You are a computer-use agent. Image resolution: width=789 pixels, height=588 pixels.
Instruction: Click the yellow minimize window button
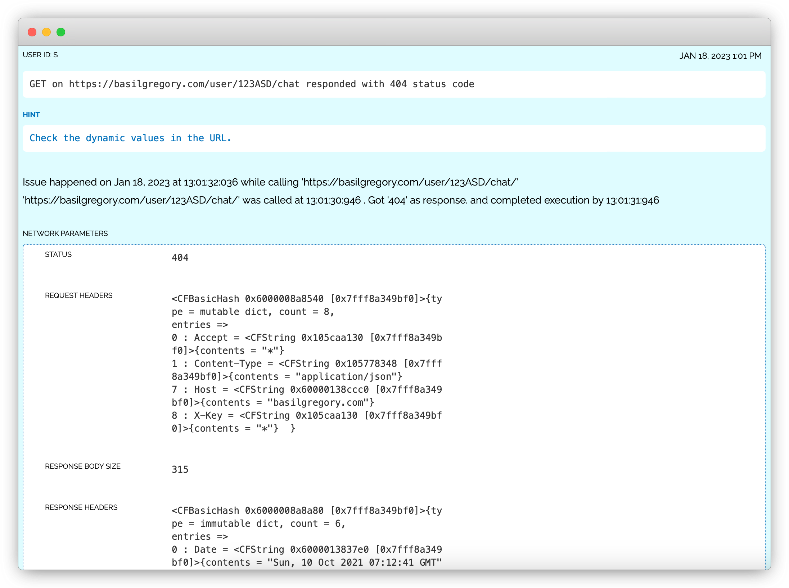(x=46, y=32)
